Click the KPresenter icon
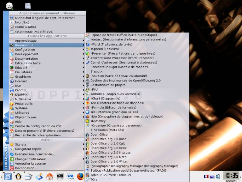 tap(88, 53)
